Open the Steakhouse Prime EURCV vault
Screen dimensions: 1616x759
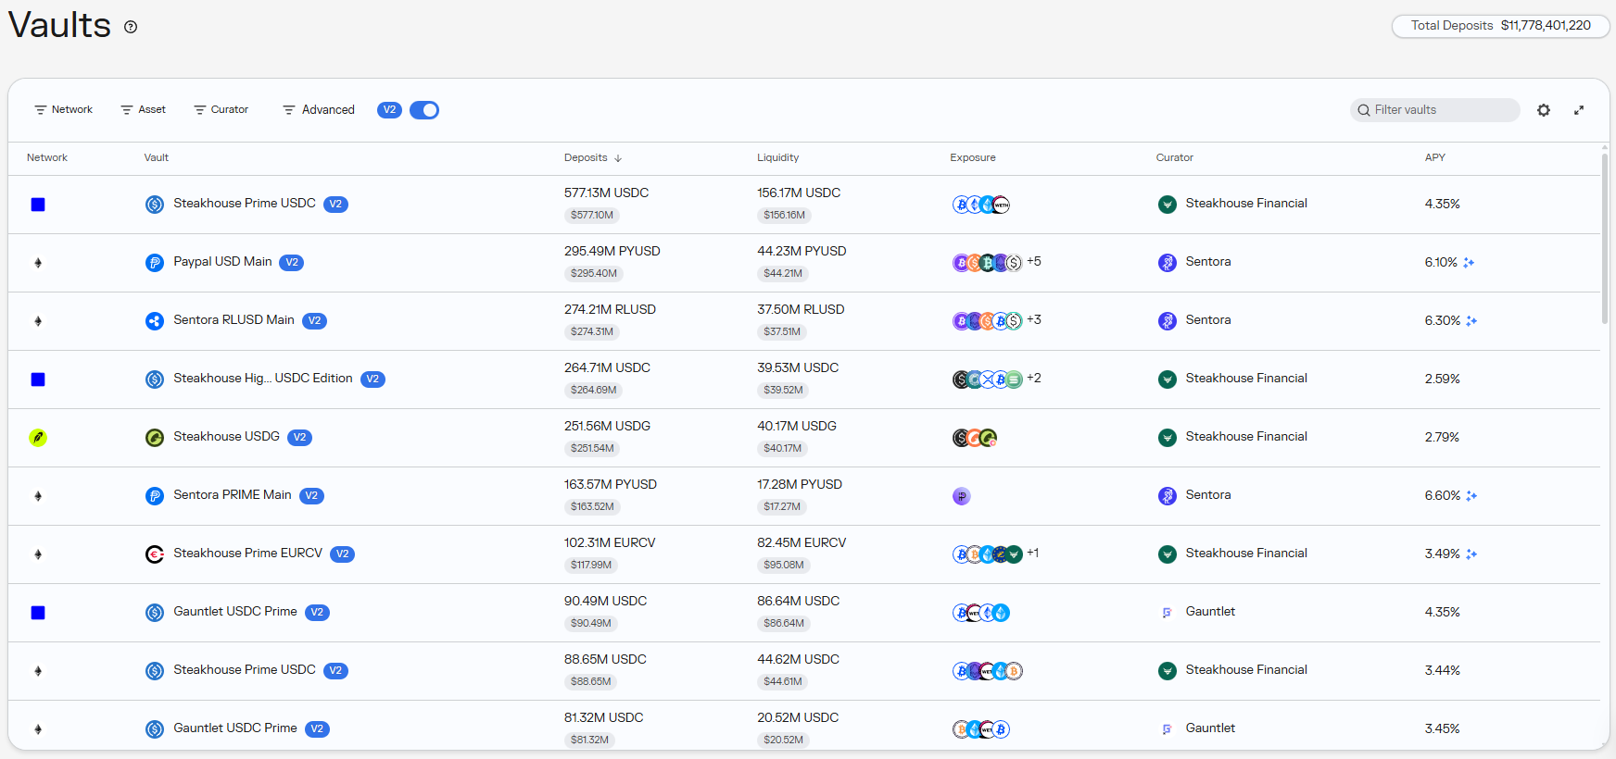pyautogui.click(x=247, y=554)
